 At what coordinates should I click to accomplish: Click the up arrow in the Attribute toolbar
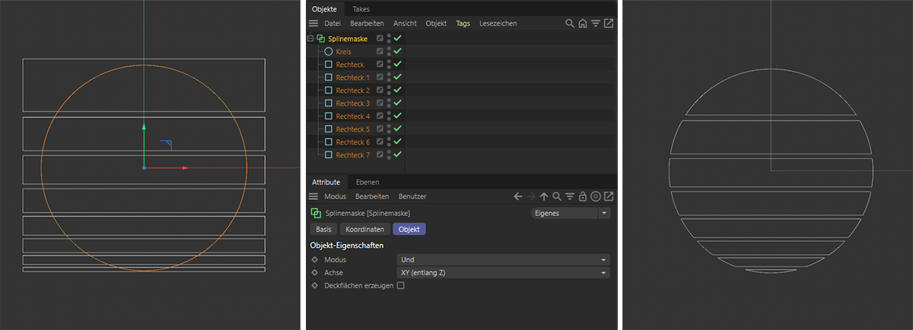click(x=544, y=197)
